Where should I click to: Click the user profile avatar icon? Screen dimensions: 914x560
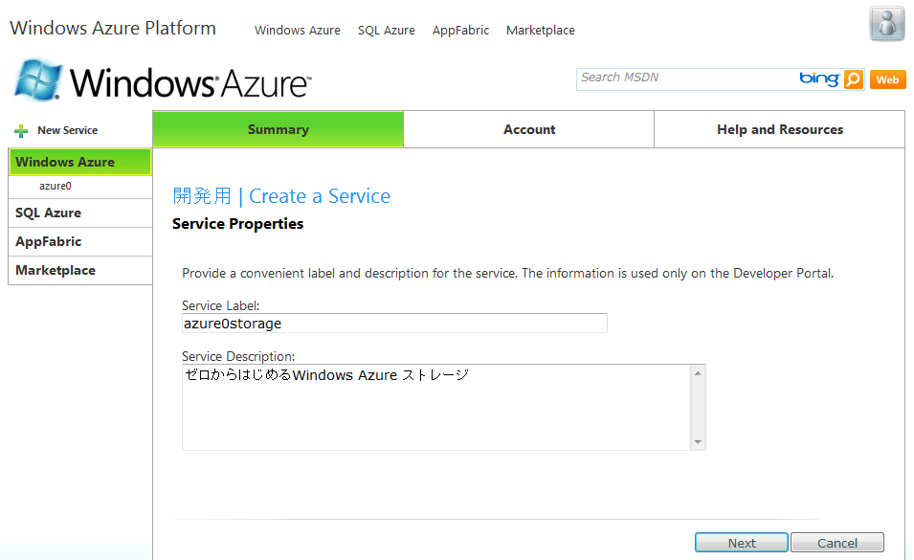click(x=886, y=24)
